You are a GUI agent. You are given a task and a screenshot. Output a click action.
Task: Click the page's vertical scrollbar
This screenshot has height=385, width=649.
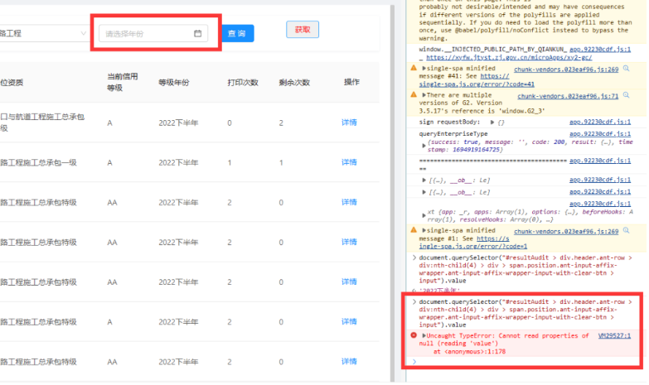tap(392, 192)
